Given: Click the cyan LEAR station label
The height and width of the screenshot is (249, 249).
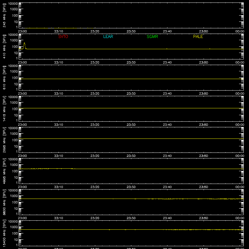Looking at the screenshot, I should [108, 36].
